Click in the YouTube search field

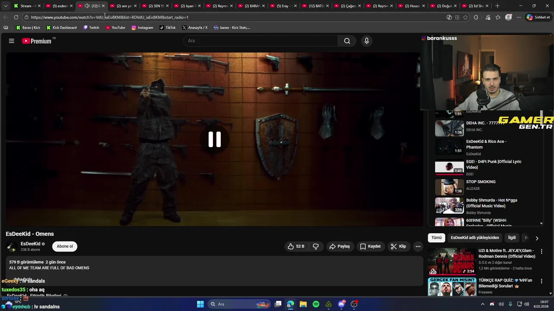(x=261, y=41)
